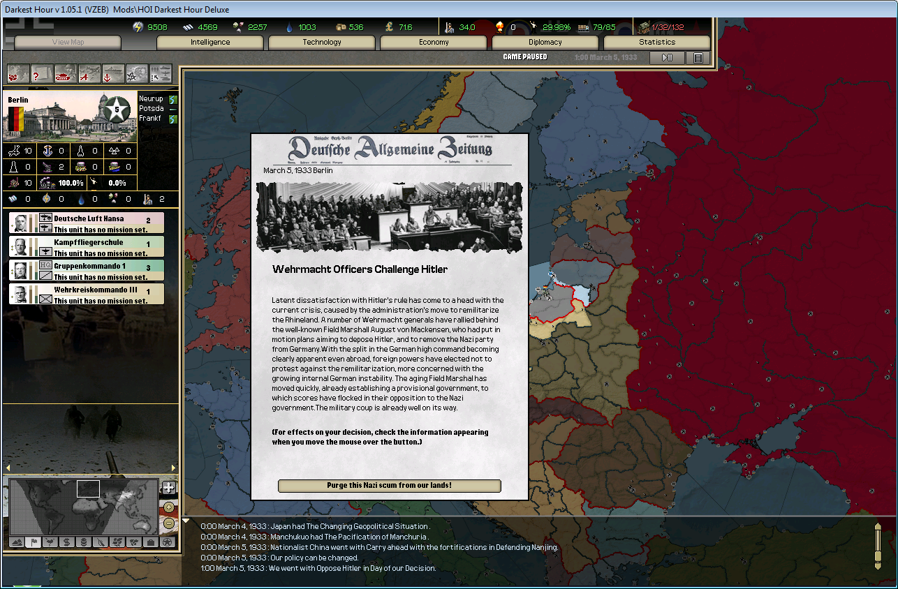Click the factory industry icon showing 10

pyautogui.click(x=14, y=183)
